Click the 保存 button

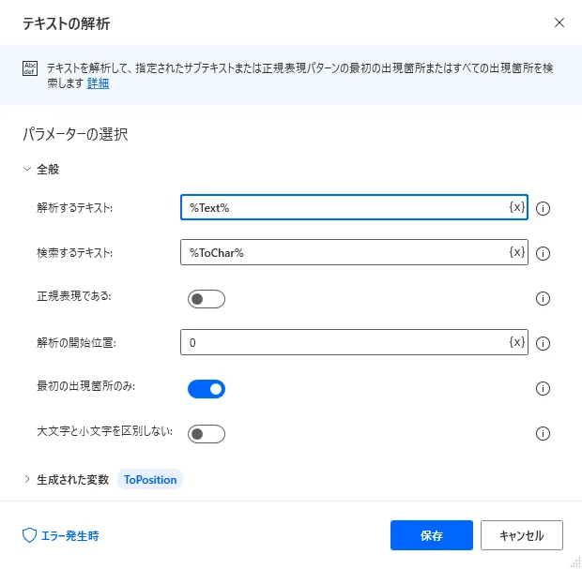click(432, 535)
